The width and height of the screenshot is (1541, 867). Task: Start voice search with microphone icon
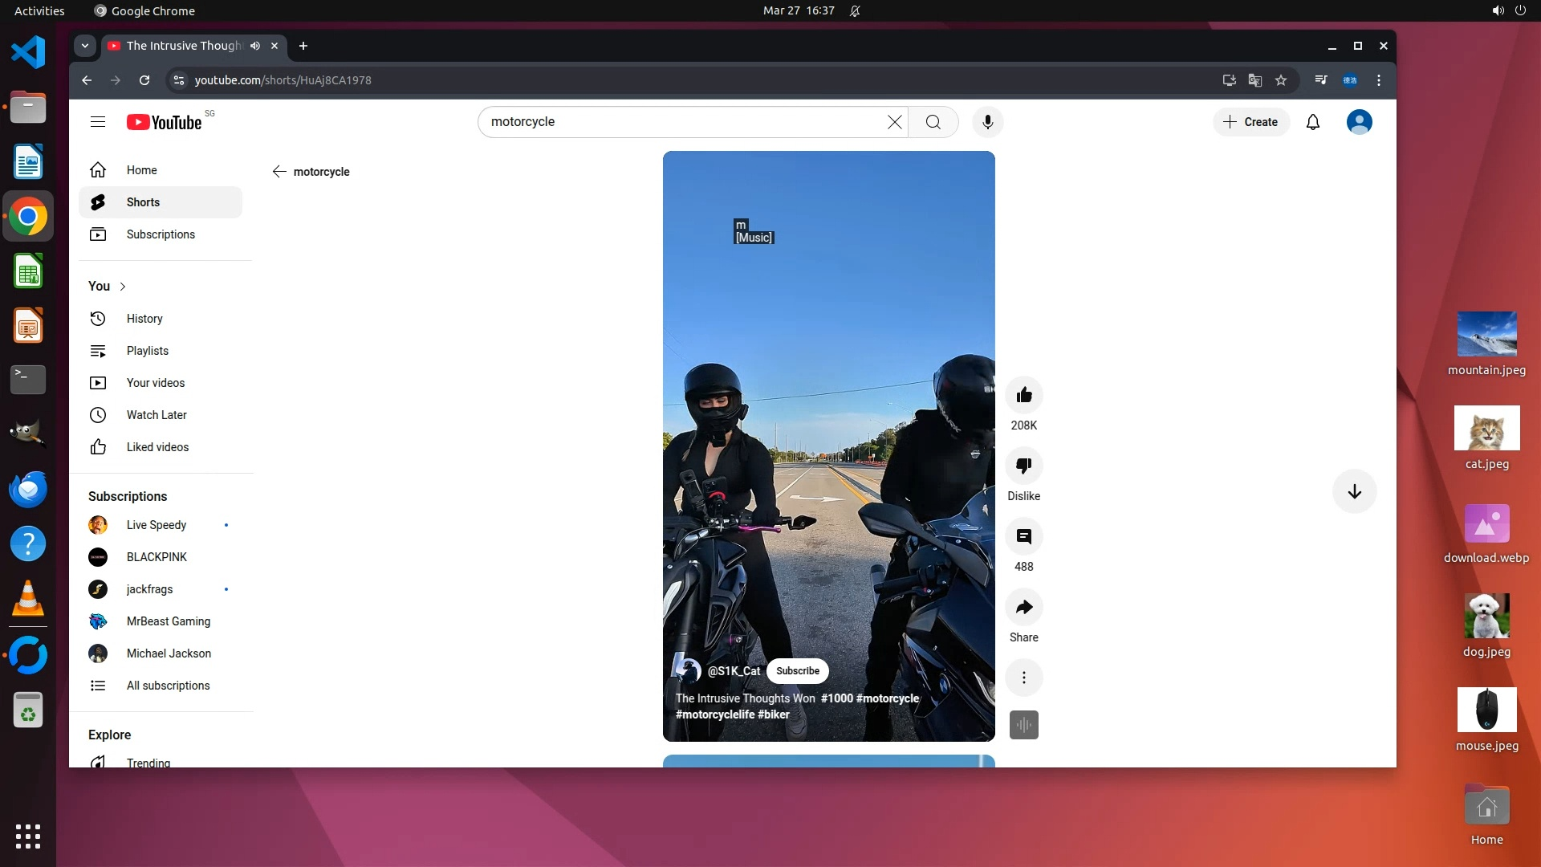pos(988,122)
